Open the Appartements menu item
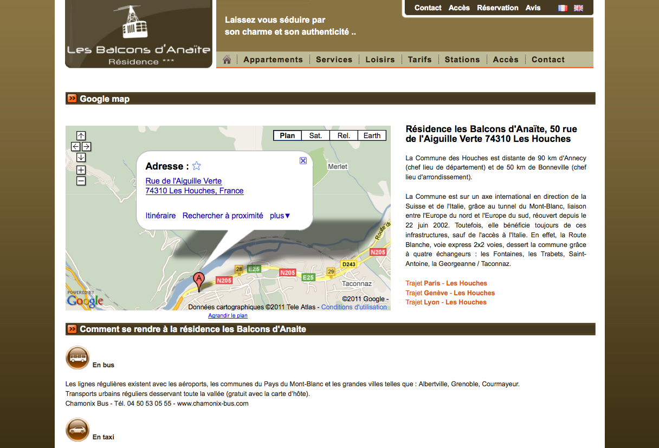659x448 pixels. coord(273,60)
